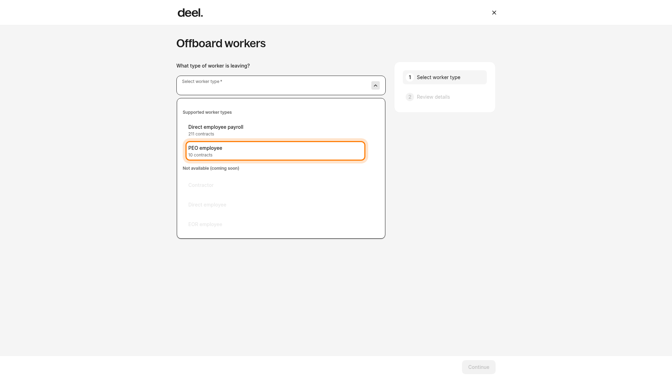Click Not available (coming soon) label
The image size is (672, 378).
(211, 168)
